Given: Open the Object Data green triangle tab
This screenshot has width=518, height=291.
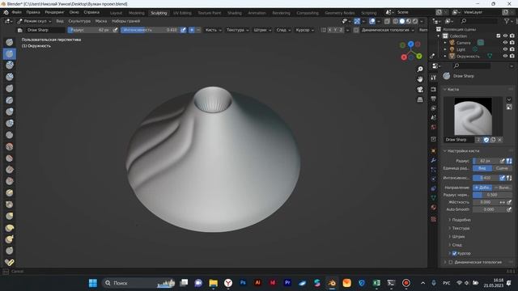Looking at the screenshot, I should pos(434,197).
